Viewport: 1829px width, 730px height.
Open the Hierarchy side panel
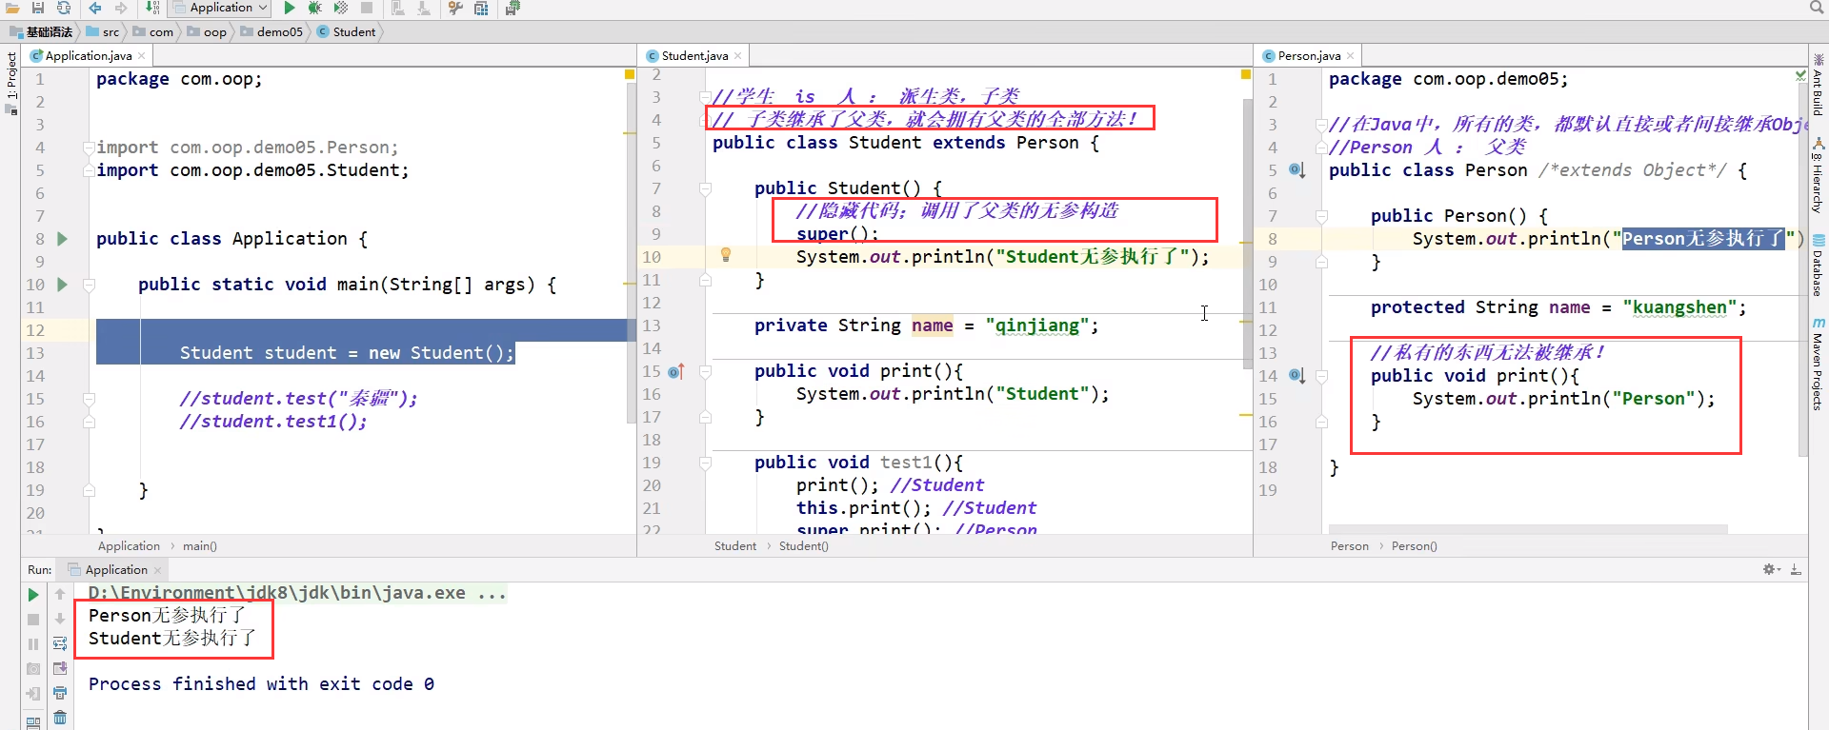tap(1818, 177)
